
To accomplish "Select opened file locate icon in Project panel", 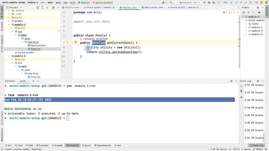I will [38, 8].
